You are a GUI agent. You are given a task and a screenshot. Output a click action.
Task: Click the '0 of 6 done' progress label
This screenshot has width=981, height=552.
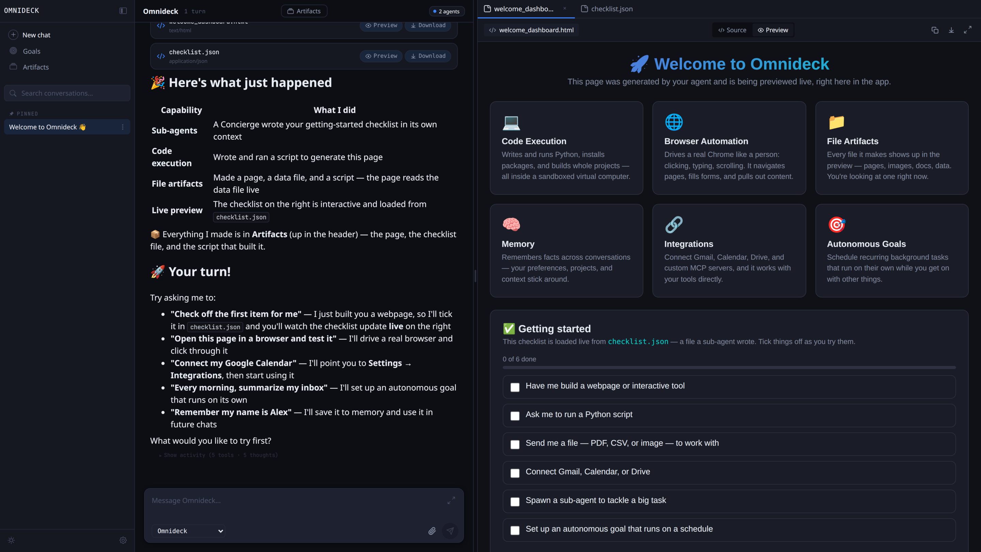[519, 359]
